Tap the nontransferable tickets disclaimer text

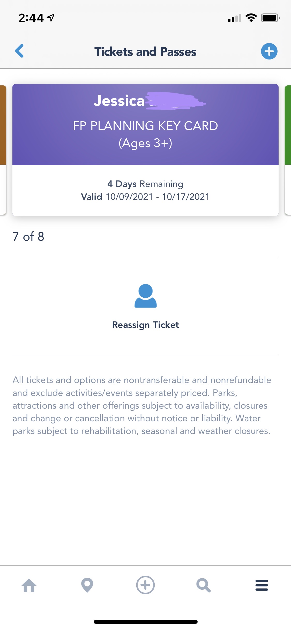(x=142, y=406)
